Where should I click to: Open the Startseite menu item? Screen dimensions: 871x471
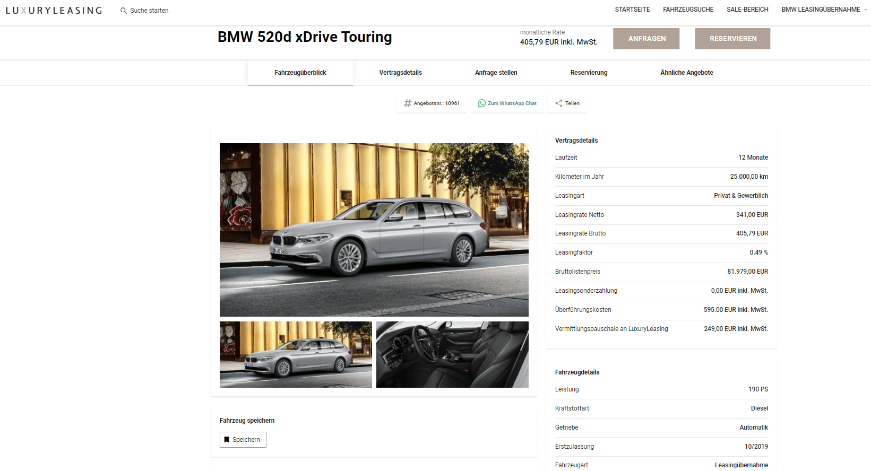point(632,10)
